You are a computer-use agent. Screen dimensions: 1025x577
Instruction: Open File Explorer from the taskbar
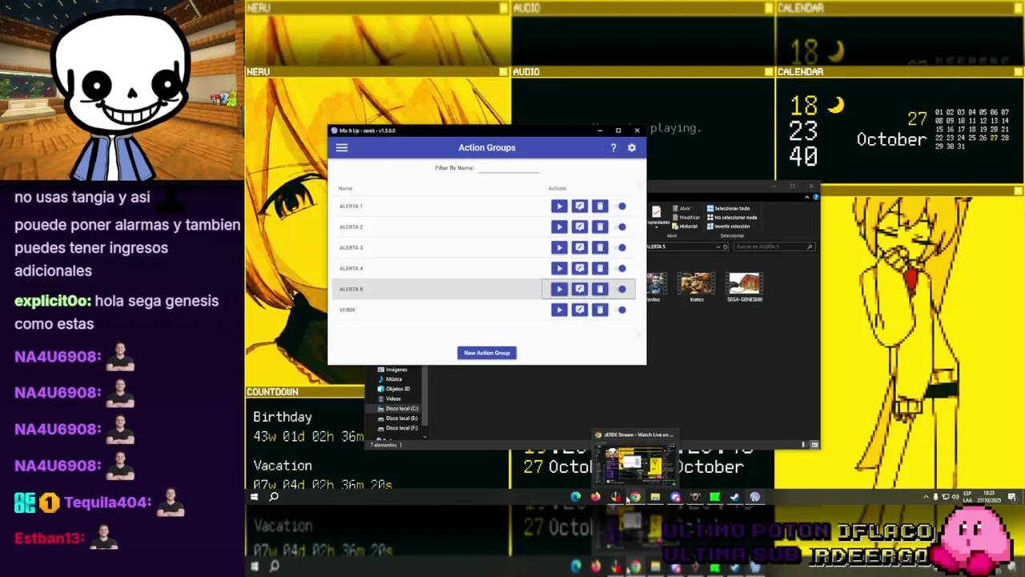pos(655,497)
